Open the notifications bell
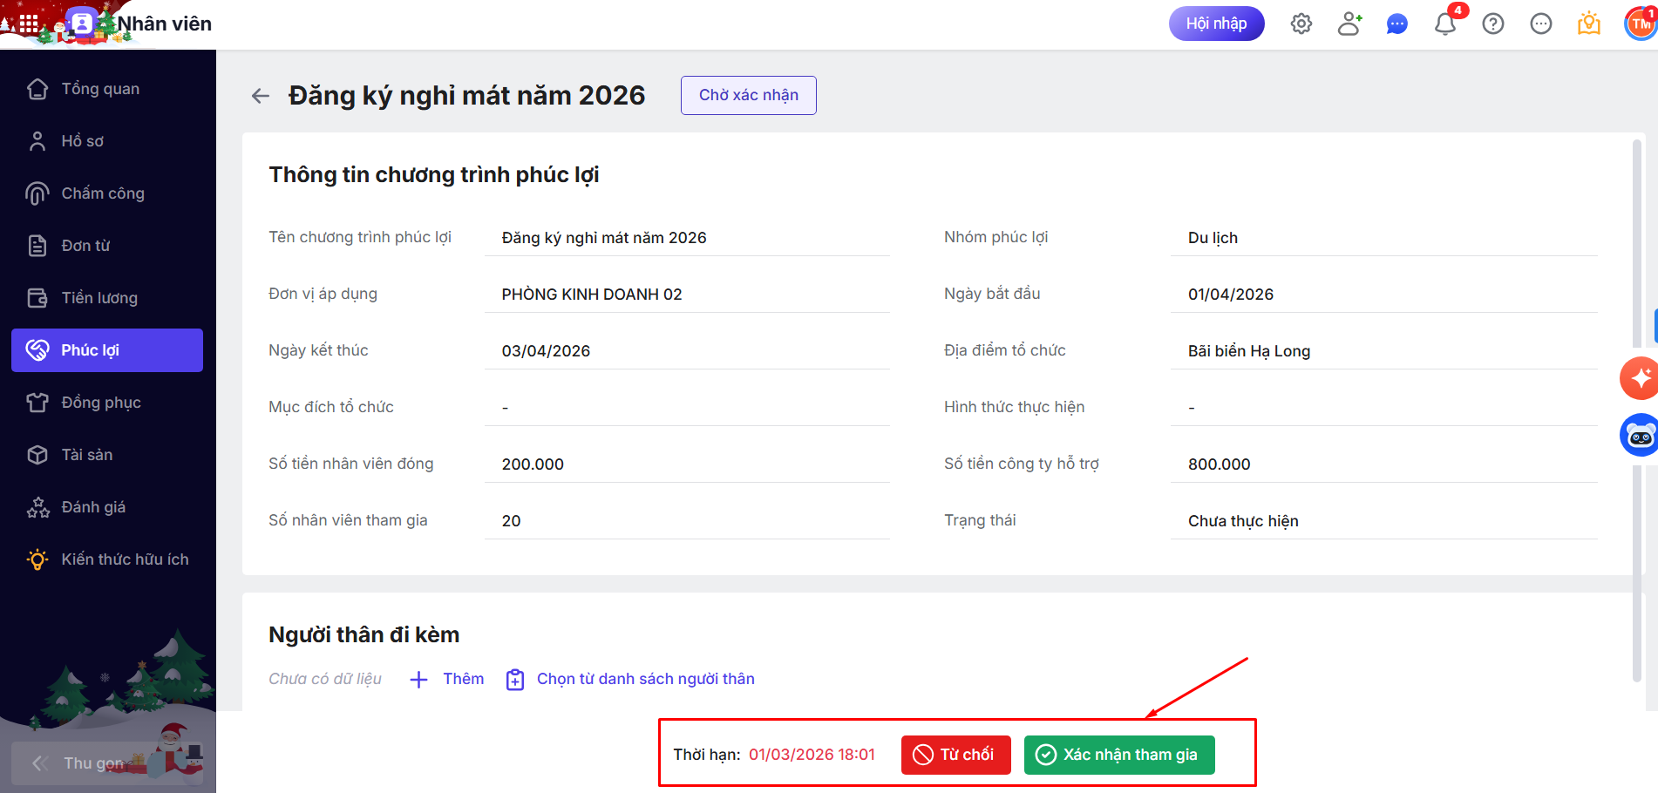The height and width of the screenshot is (793, 1658). [1444, 24]
